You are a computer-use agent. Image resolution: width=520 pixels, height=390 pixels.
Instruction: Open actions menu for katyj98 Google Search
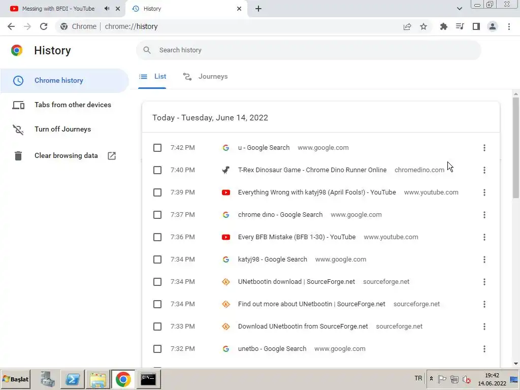coord(484,259)
